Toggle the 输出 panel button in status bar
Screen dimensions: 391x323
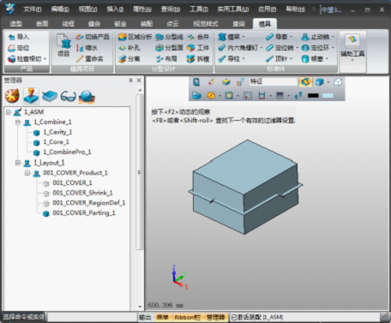click(145, 317)
